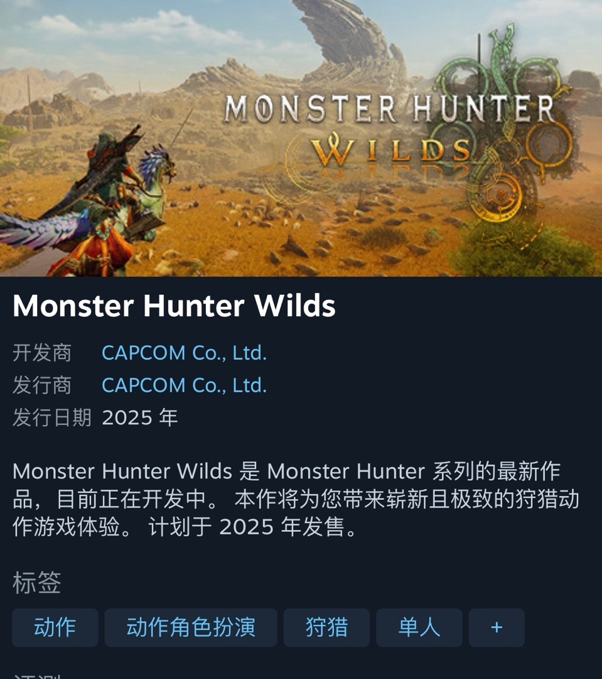Click the 标签 section heading

pyautogui.click(x=37, y=582)
